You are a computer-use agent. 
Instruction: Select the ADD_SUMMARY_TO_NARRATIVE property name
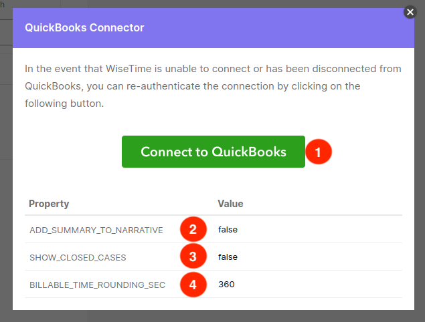(96, 230)
